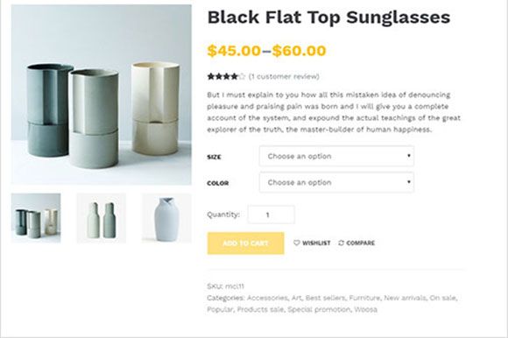This screenshot has height=338, width=508.
Task: Select the two bottle grinders thumbnail
Action: click(102, 218)
